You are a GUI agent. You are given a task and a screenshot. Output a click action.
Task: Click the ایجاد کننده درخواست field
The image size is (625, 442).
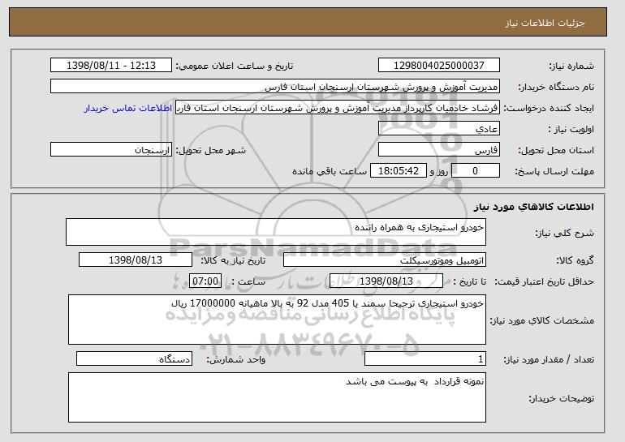tap(338, 108)
